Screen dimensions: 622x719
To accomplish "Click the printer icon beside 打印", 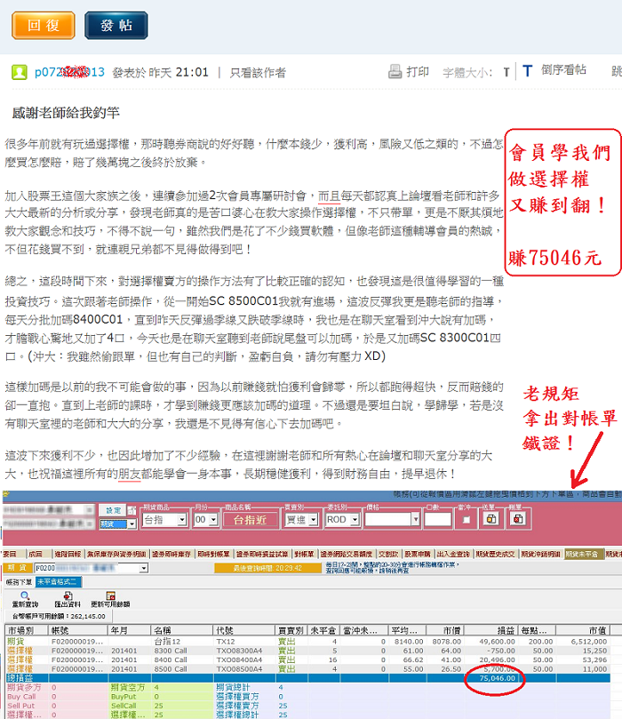I will (395, 71).
